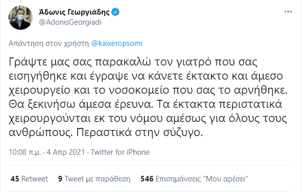The height and width of the screenshot is (192, 305).
Task: Click the blue verified badge icon
Action: coord(116,12)
